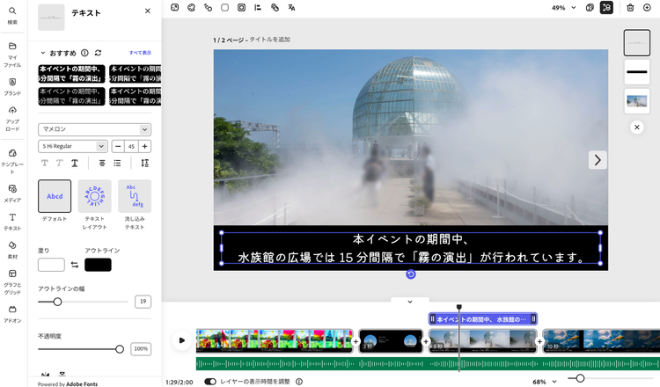Refresh the recommended text styles
Image resolution: width=660 pixels, height=387 pixels.
pos(99,53)
